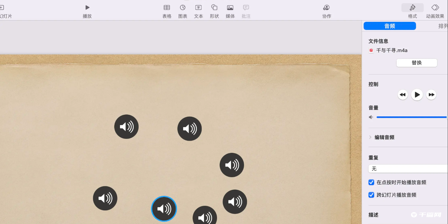The image size is (448, 224).
Task: Click the 音量 volume slider track
Action: coord(411,117)
